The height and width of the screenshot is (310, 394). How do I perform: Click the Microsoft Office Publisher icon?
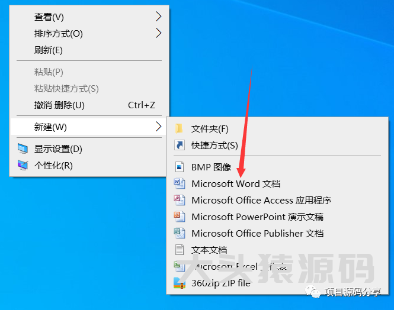tap(180, 233)
